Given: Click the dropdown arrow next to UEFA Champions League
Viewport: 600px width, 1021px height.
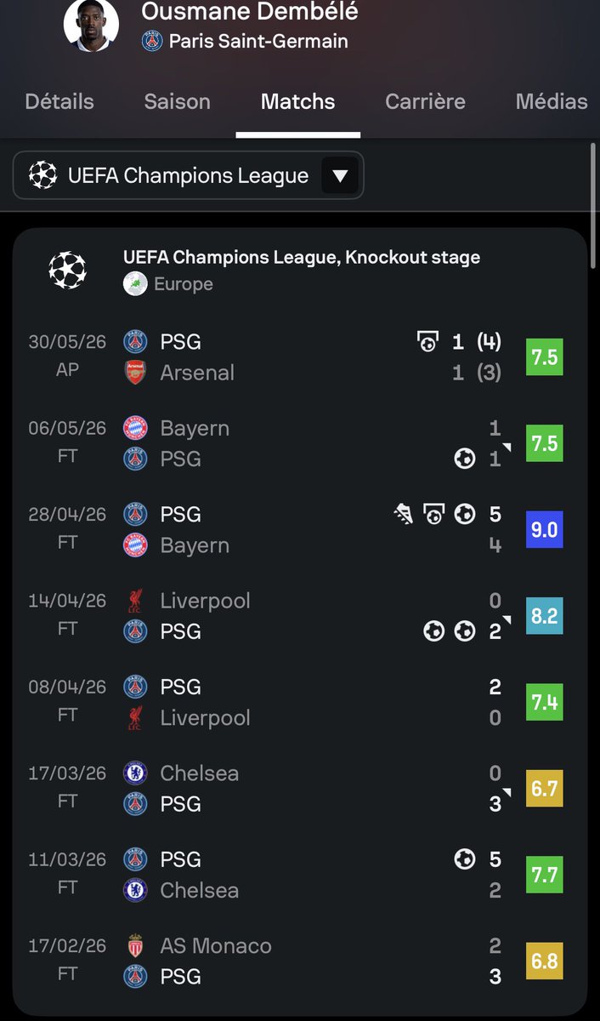Looking at the screenshot, I should [x=340, y=176].
